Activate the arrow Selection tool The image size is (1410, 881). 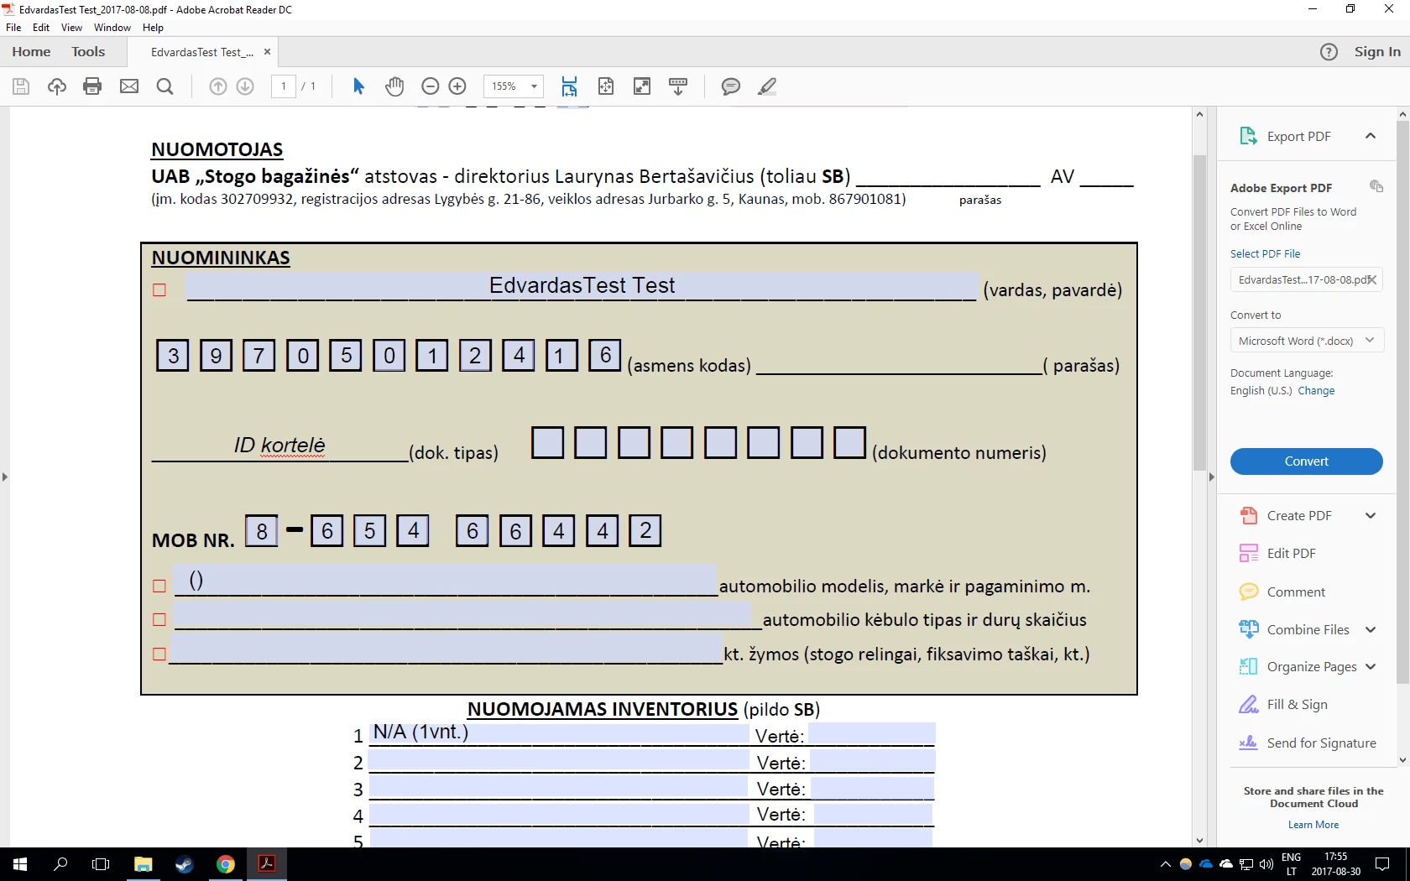(358, 86)
